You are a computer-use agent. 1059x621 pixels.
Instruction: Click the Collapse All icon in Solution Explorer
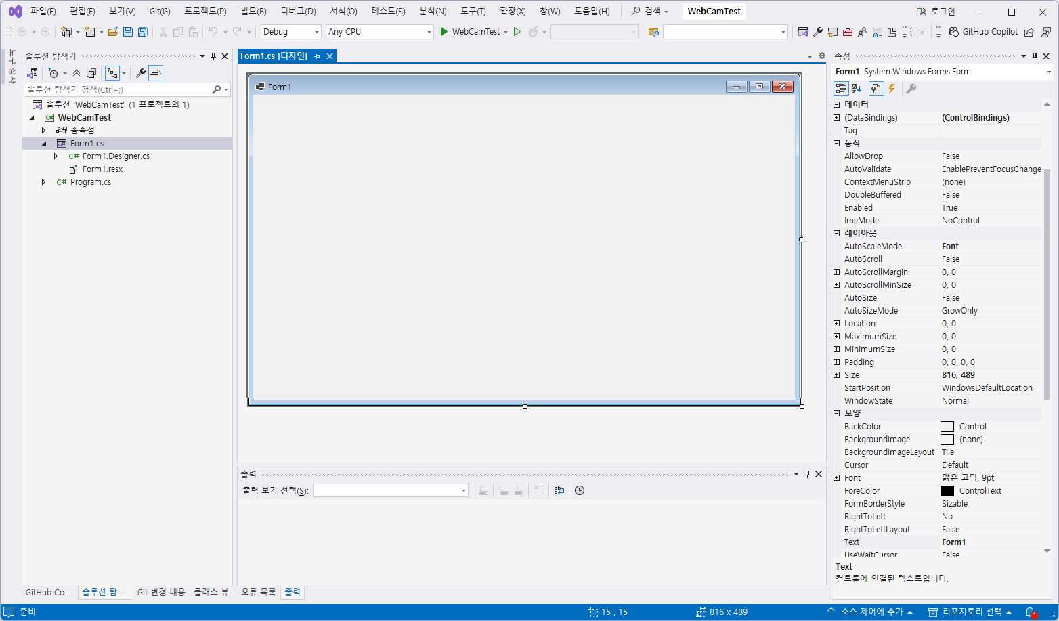click(x=77, y=73)
